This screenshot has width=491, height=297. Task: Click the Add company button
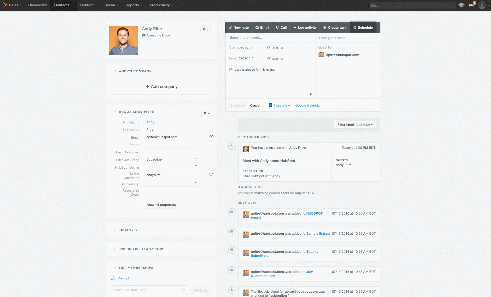pos(161,86)
